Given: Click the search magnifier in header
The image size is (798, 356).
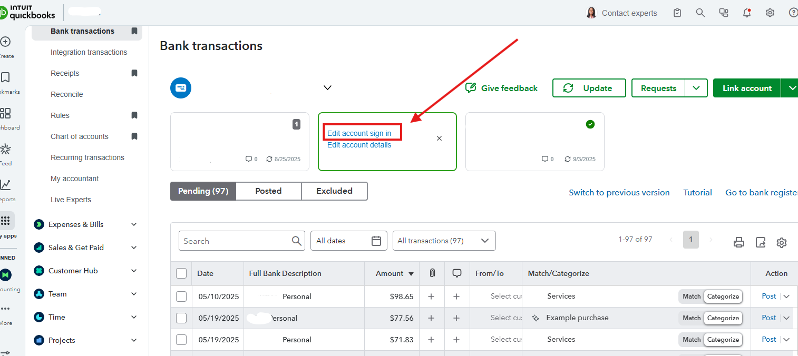Looking at the screenshot, I should [700, 13].
